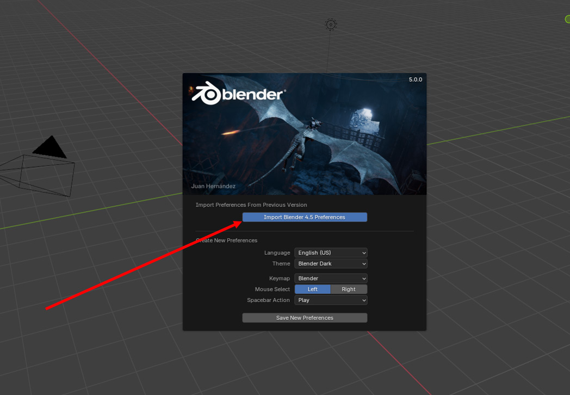Expand the Keymap dropdown

coord(331,278)
